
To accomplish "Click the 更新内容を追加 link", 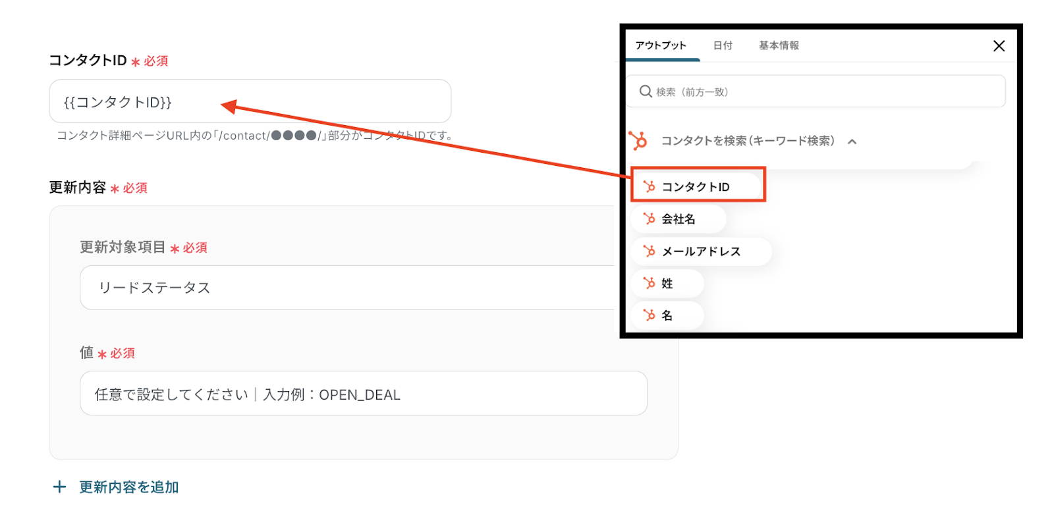I will (x=129, y=487).
